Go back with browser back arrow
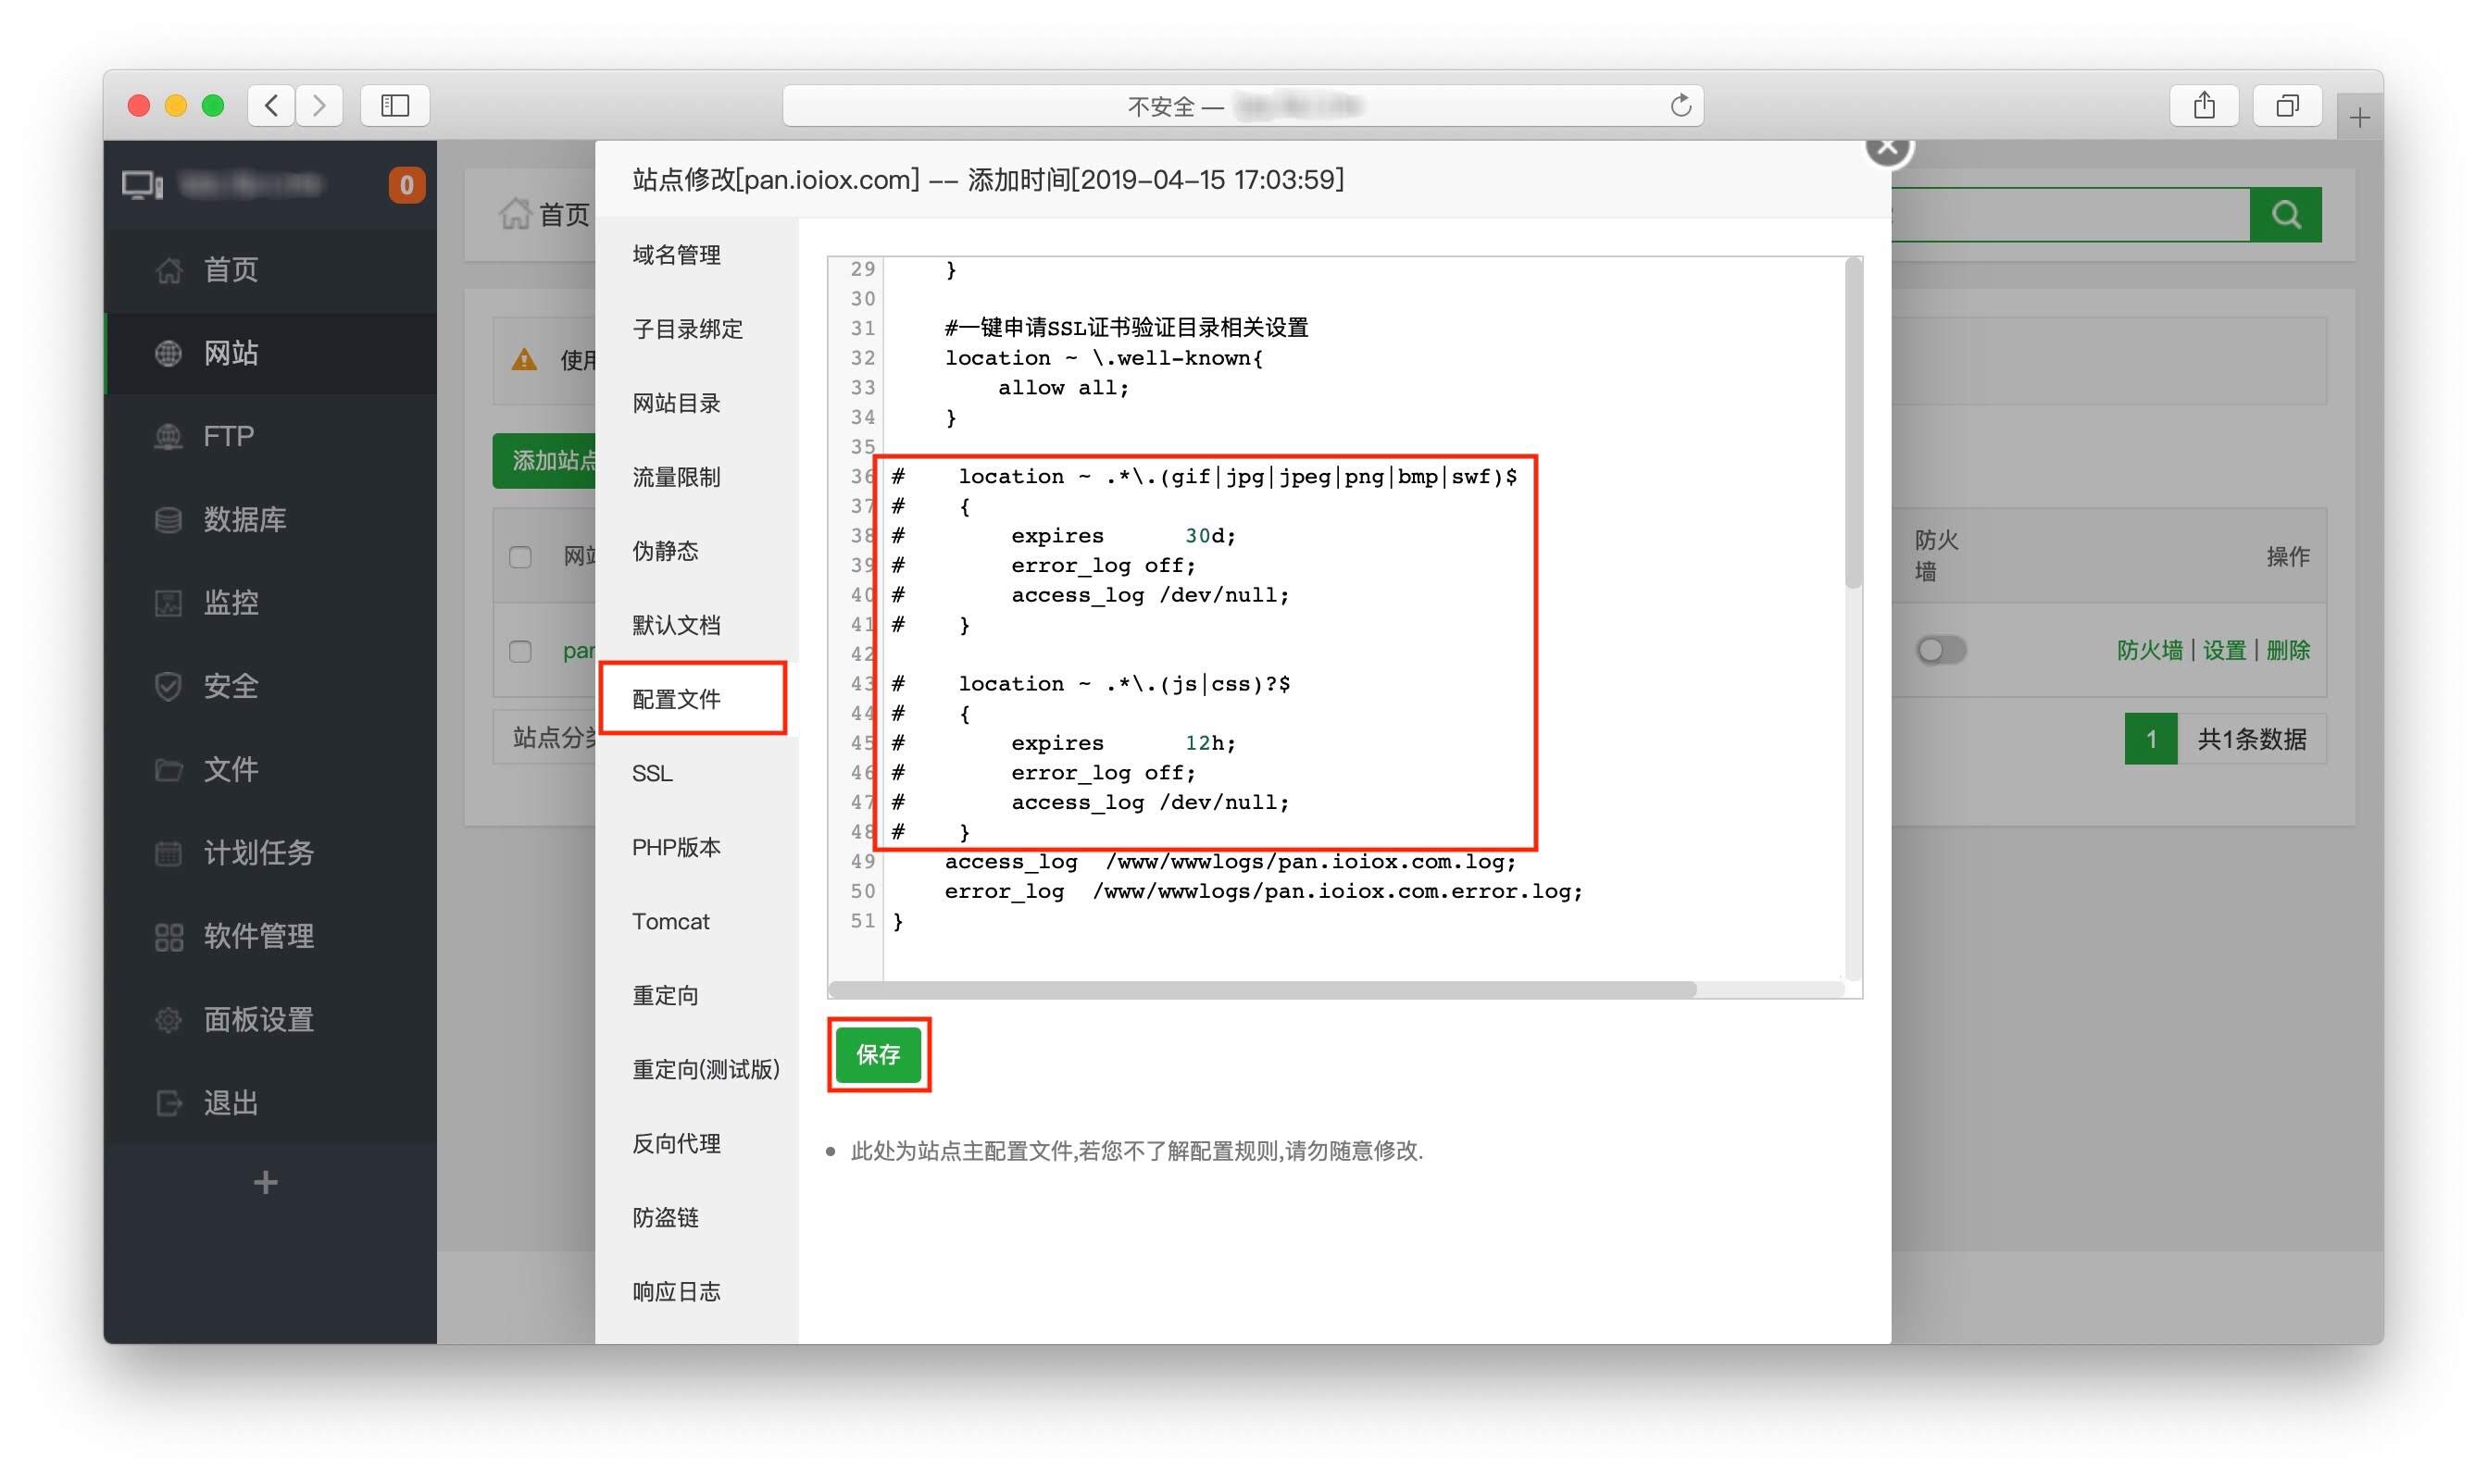The width and height of the screenshot is (2487, 1481). 271,106
